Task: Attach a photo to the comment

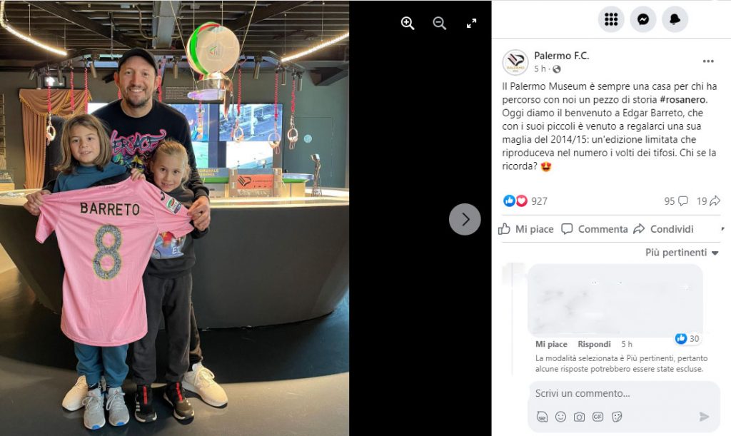Action: pyautogui.click(x=579, y=417)
